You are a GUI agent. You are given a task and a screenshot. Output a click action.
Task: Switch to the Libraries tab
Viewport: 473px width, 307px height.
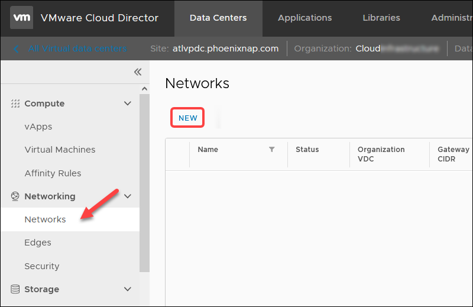[381, 18]
